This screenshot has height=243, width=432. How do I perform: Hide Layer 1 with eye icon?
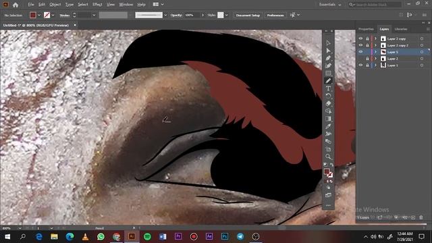[x=360, y=65]
